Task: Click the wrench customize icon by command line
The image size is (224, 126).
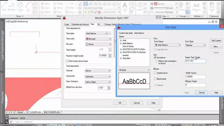Action: click(x=7, y=122)
